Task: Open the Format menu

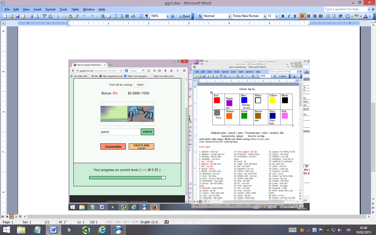Action: pyautogui.click(x=50, y=9)
